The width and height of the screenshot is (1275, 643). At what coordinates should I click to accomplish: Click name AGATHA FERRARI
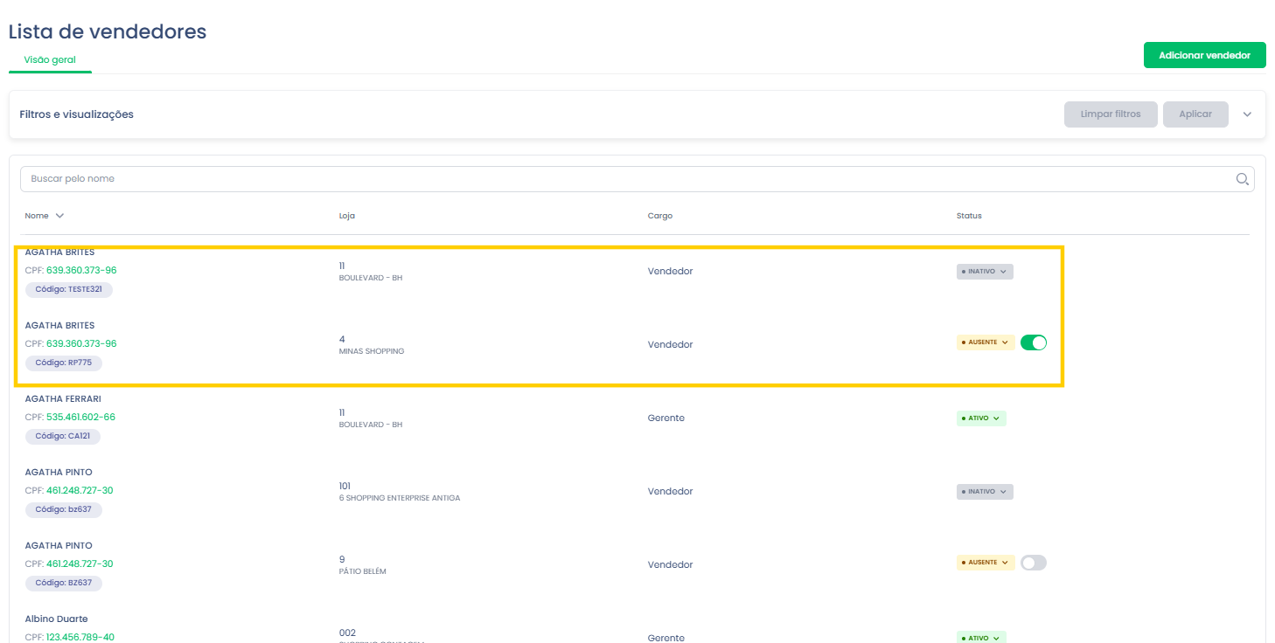tap(63, 399)
